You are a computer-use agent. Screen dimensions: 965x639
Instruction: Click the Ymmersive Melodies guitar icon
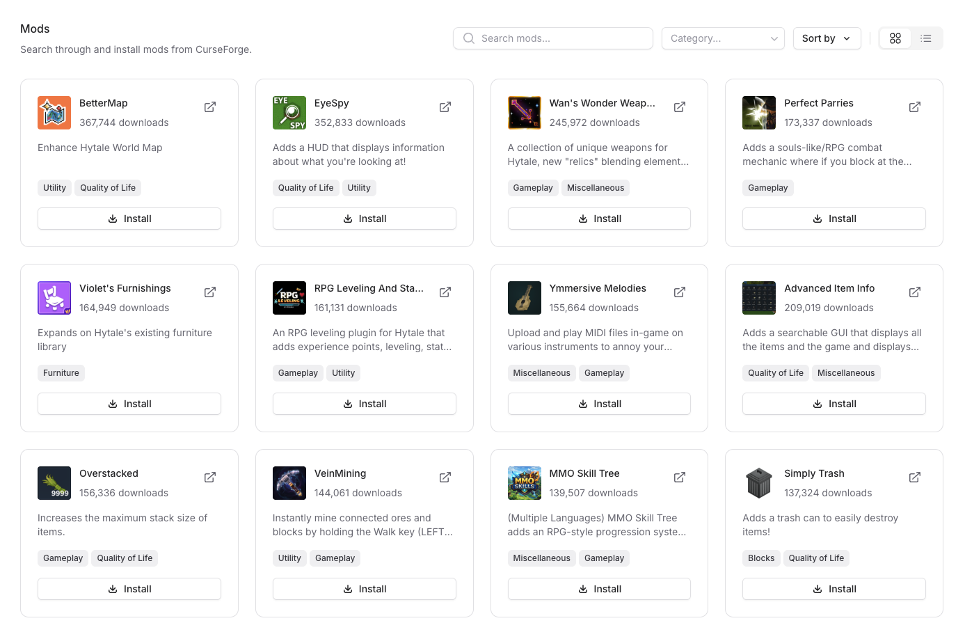pyautogui.click(x=524, y=297)
